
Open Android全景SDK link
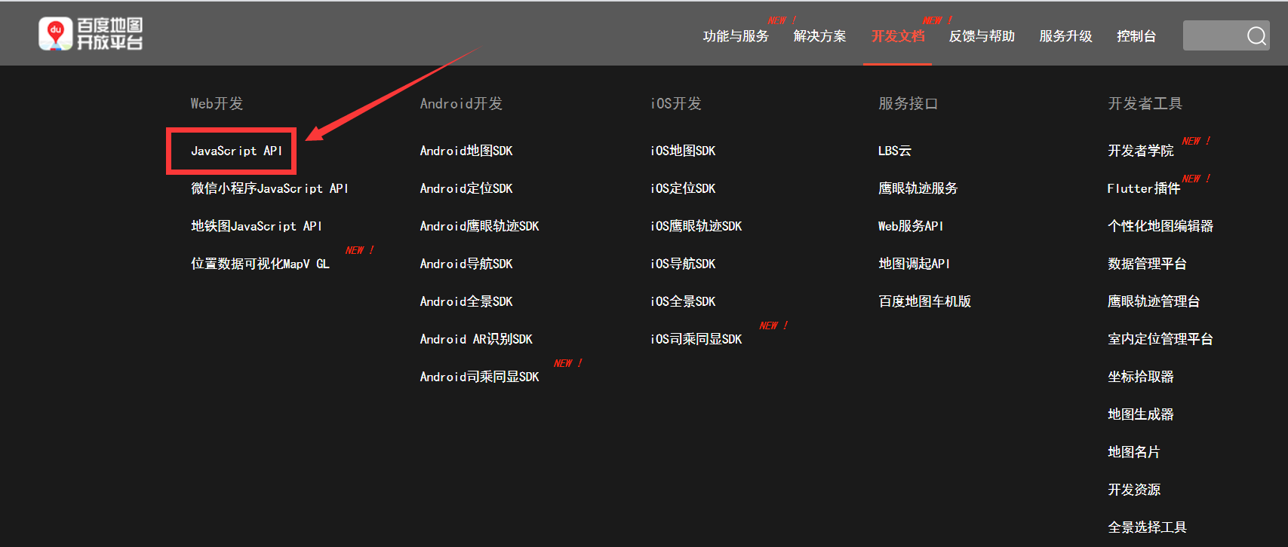coord(466,301)
